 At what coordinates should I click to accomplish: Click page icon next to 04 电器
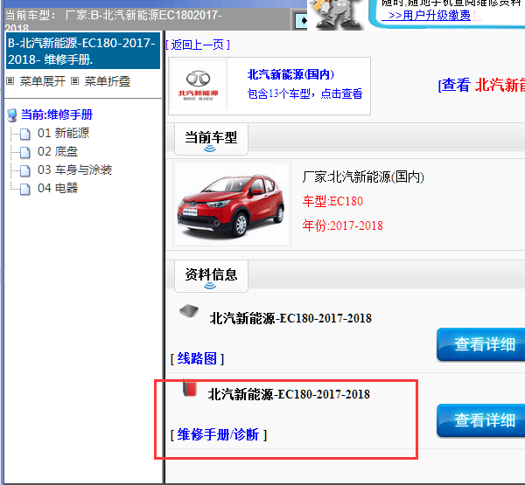24,189
